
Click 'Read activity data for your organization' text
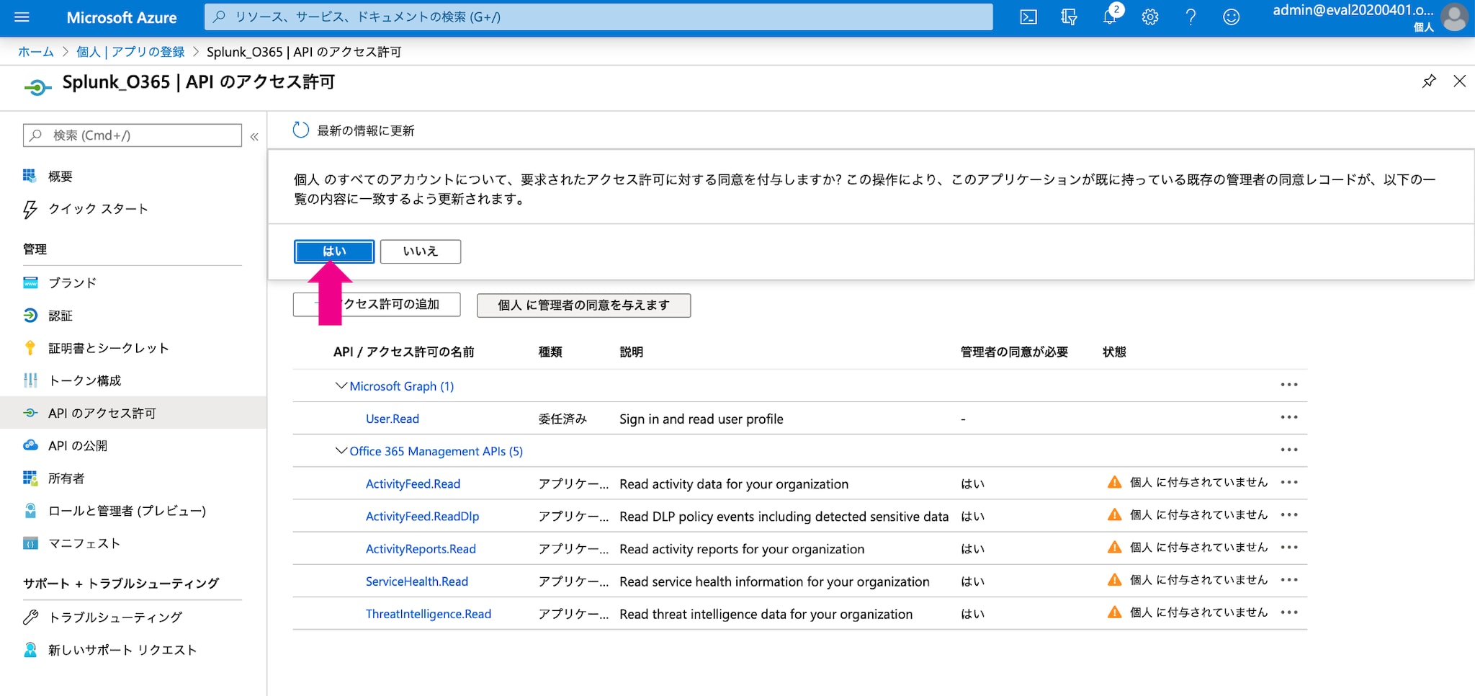(734, 484)
